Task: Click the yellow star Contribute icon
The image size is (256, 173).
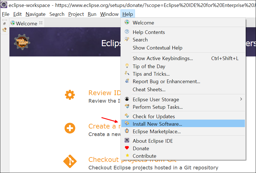Action: coord(127,155)
